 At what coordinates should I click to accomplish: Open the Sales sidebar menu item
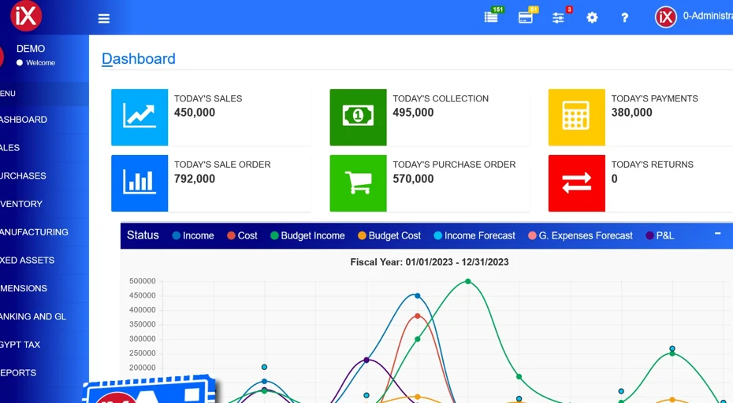pos(44,147)
